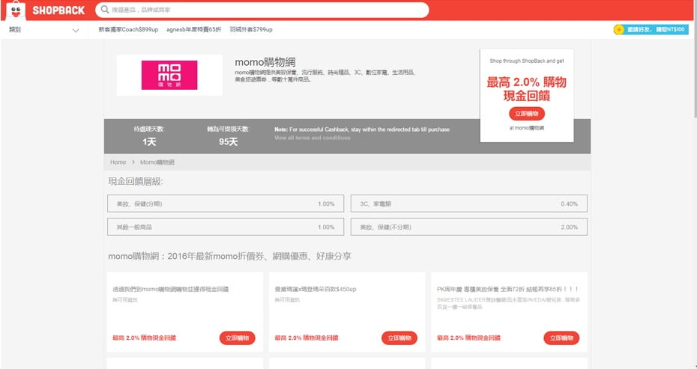Screen dimensions: 697x369
Task: Expand the 類別 category dropdown chevron
Action: tap(76, 31)
